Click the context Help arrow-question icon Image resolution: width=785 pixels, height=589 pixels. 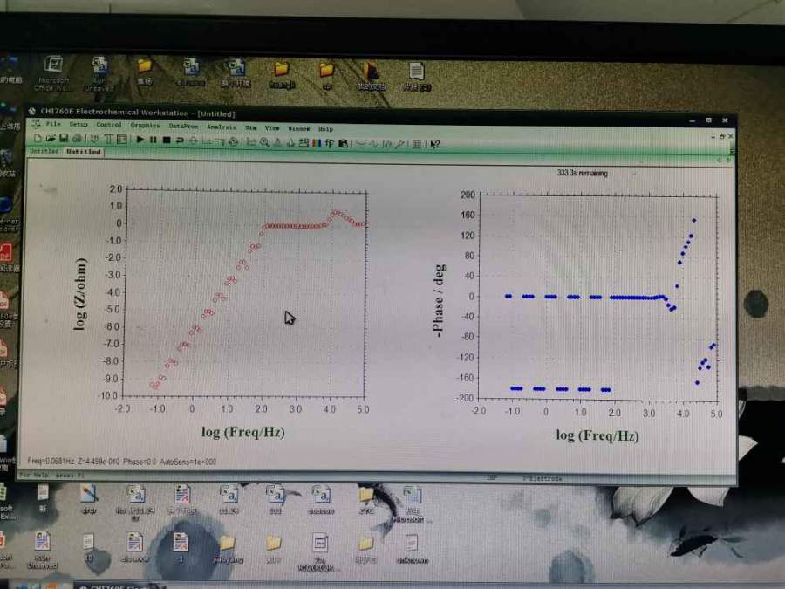(434, 144)
